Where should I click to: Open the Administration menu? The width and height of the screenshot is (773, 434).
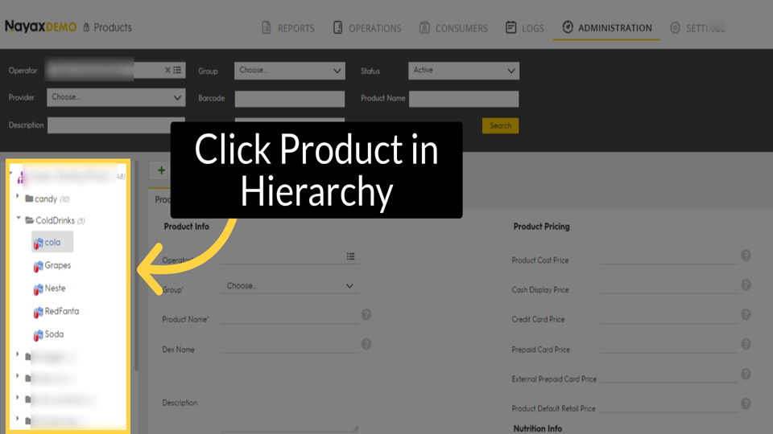[x=607, y=27]
